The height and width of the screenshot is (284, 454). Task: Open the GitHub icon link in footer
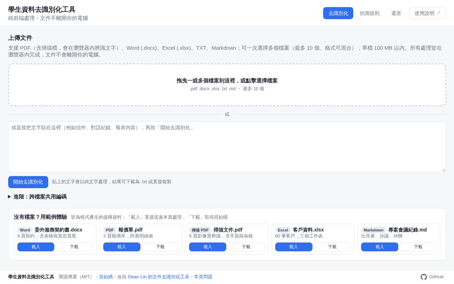coord(432,277)
